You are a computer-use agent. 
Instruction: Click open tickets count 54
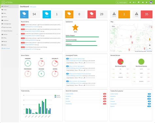[34, 14]
